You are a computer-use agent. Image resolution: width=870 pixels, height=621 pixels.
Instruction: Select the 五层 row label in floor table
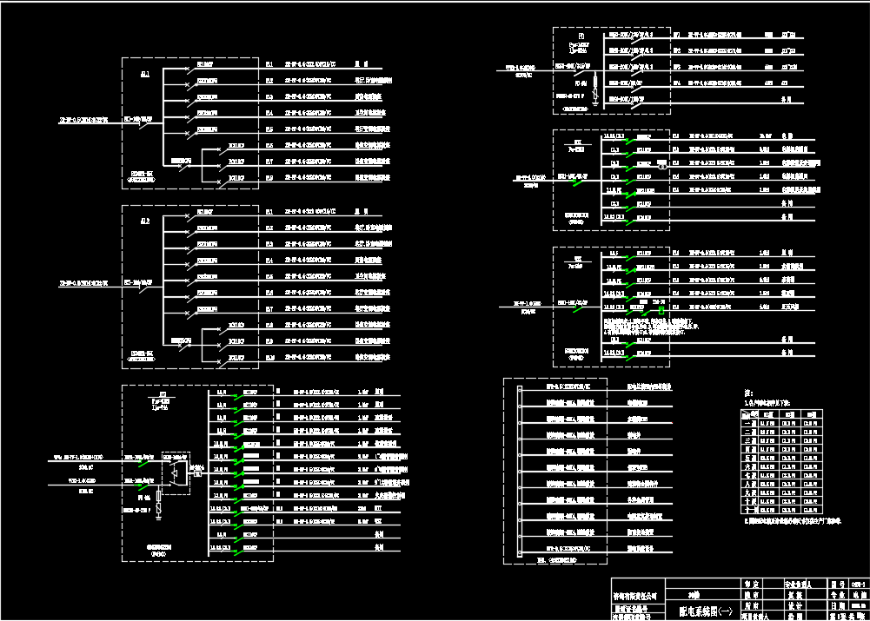click(x=750, y=458)
